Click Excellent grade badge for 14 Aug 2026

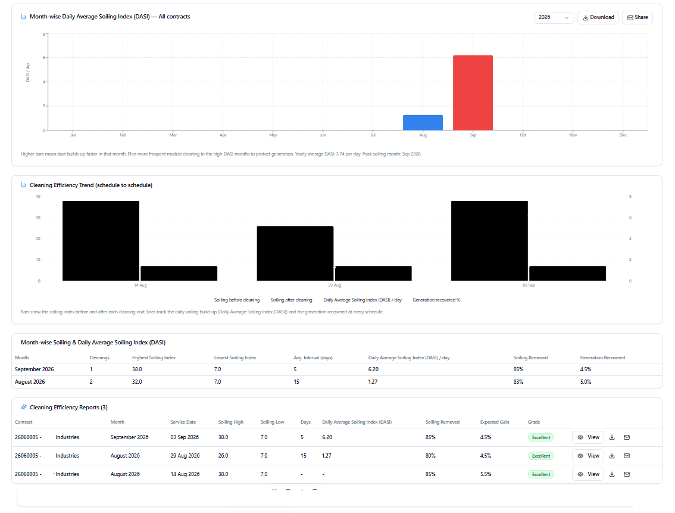point(540,474)
